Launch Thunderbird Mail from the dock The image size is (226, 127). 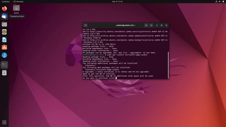pyautogui.click(x=4, y=16)
